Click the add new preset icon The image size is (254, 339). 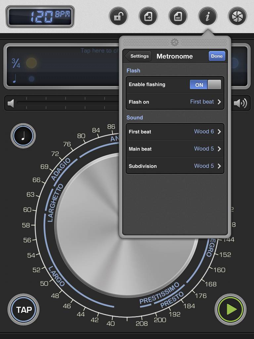pos(148,17)
